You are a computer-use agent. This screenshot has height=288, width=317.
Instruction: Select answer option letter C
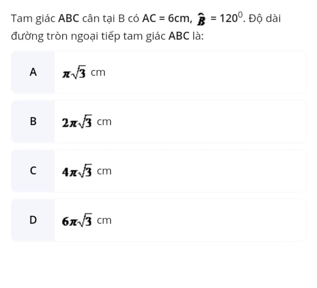(33, 171)
